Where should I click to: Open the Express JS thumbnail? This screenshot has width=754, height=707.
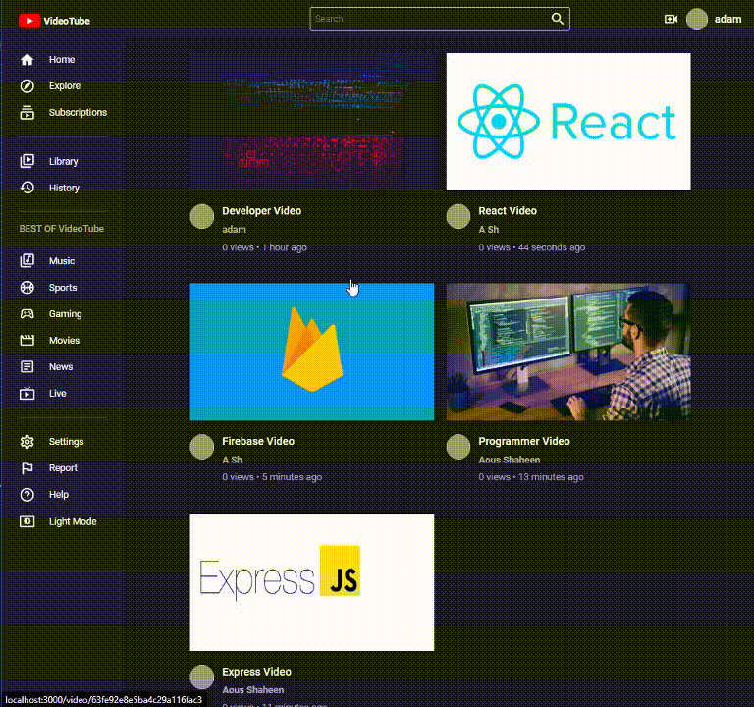[x=311, y=582]
